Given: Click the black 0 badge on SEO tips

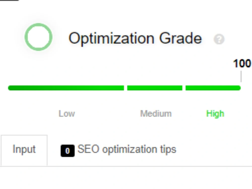Looking at the screenshot, I should coord(68,151).
